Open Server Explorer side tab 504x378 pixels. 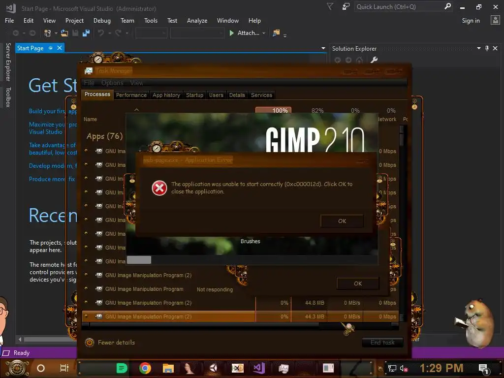8,62
